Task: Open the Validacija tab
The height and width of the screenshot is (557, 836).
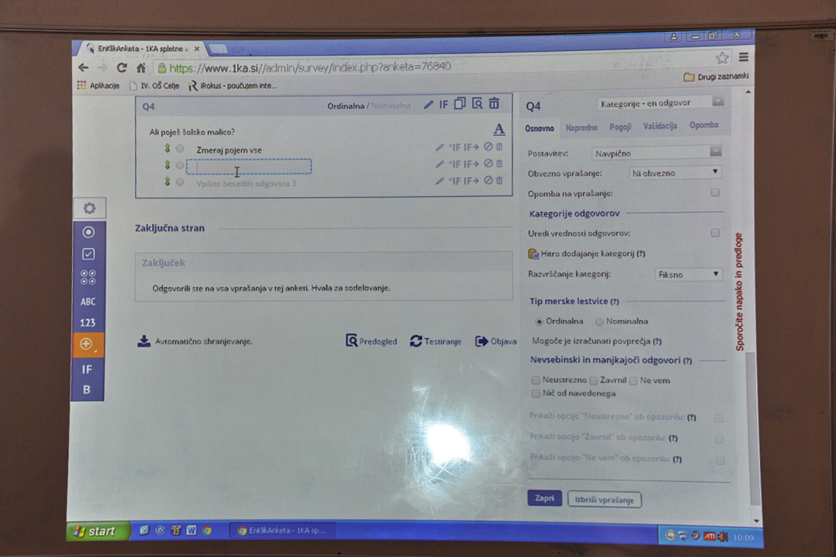Action: point(660,126)
